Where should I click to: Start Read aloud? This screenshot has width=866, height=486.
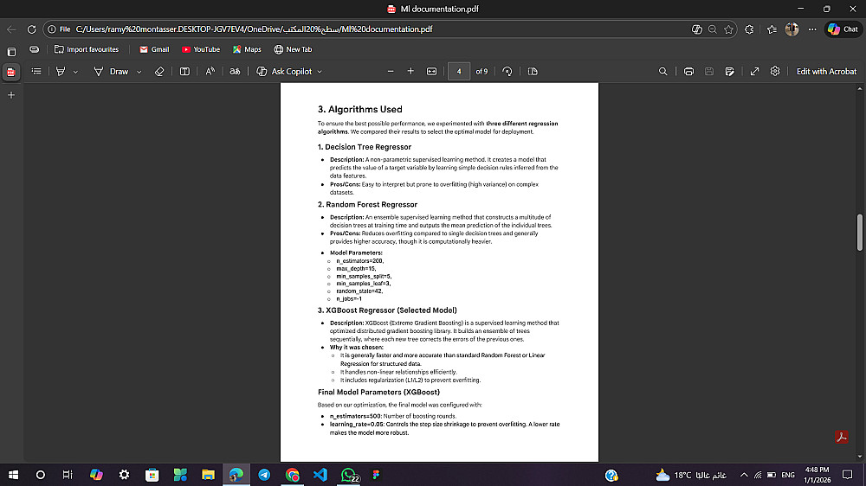pyautogui.click(x=210, y=71)
